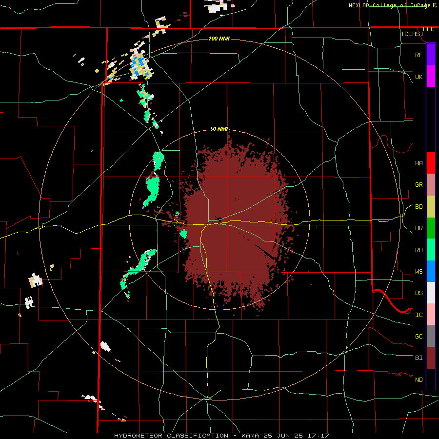Click the GC legend label
The image size is (439, 439).
(419, 336)
